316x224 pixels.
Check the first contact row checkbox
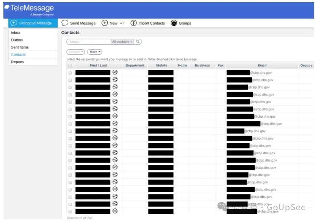coord(70,73)
